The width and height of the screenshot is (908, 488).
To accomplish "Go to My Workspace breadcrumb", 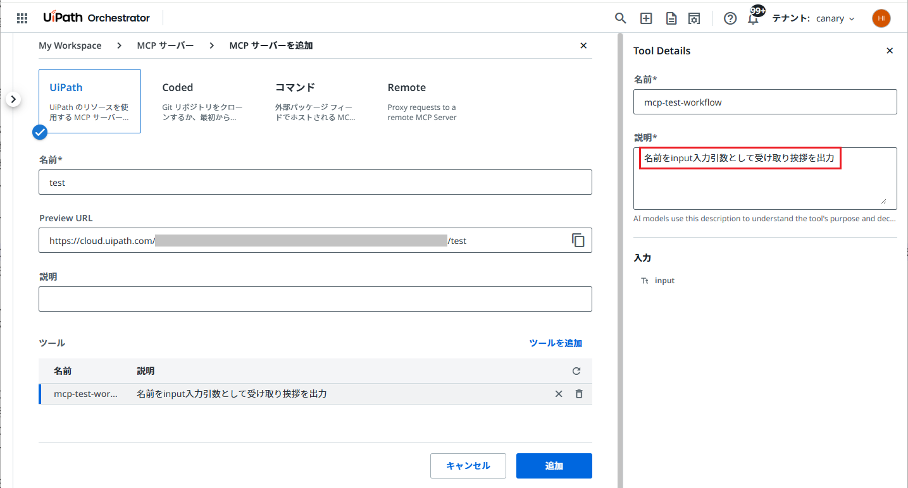I will (70, 46).
